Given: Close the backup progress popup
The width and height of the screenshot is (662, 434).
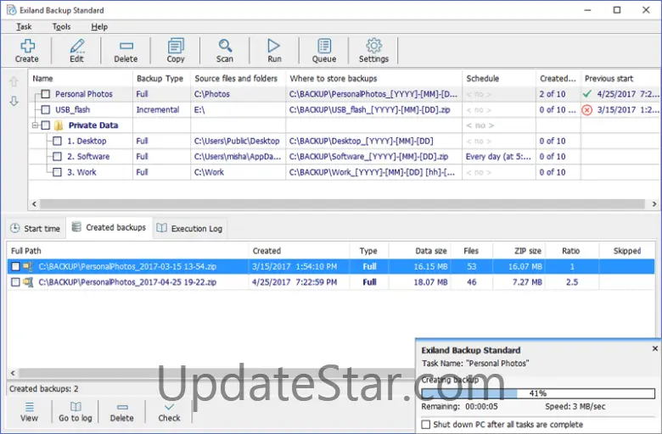Looking at the screenshot, I should pos(655,348).
